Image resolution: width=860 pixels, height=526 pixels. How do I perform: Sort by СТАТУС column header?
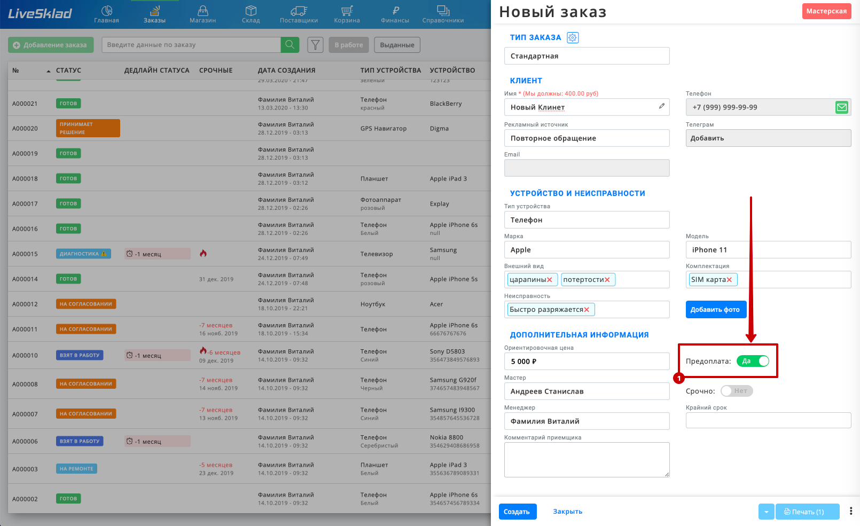pos(68,70)
